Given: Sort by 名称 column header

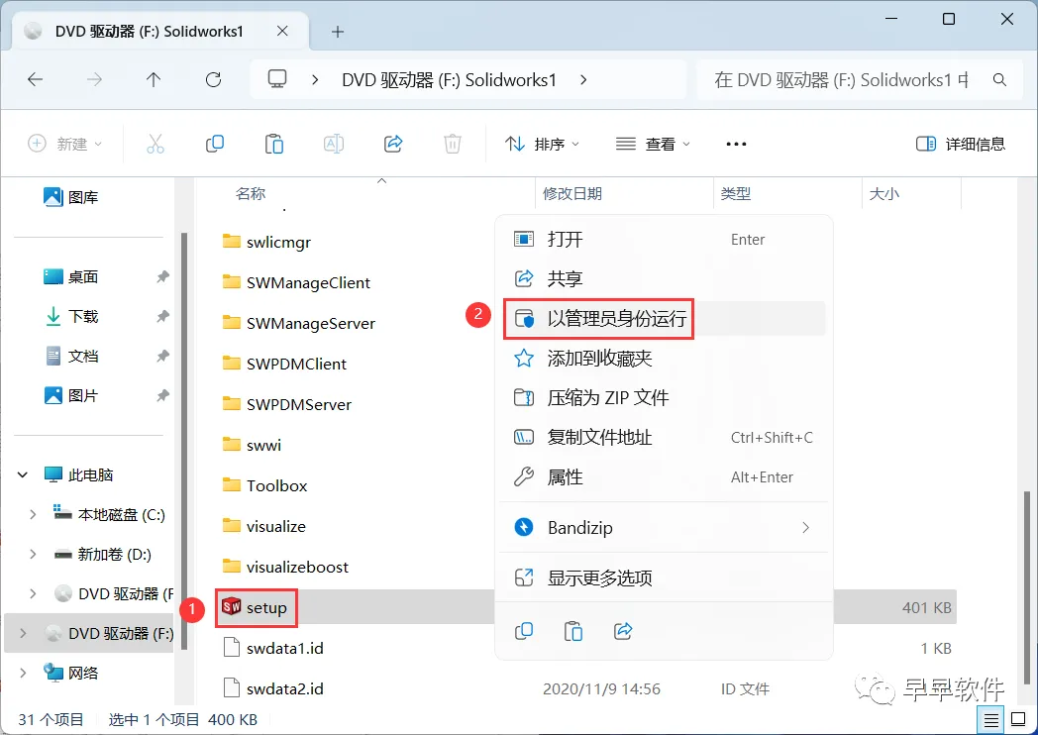Looking at the screenshot, I should tap(251, 194).
